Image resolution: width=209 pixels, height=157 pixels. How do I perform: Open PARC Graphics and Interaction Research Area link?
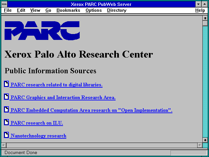[62, 97]
